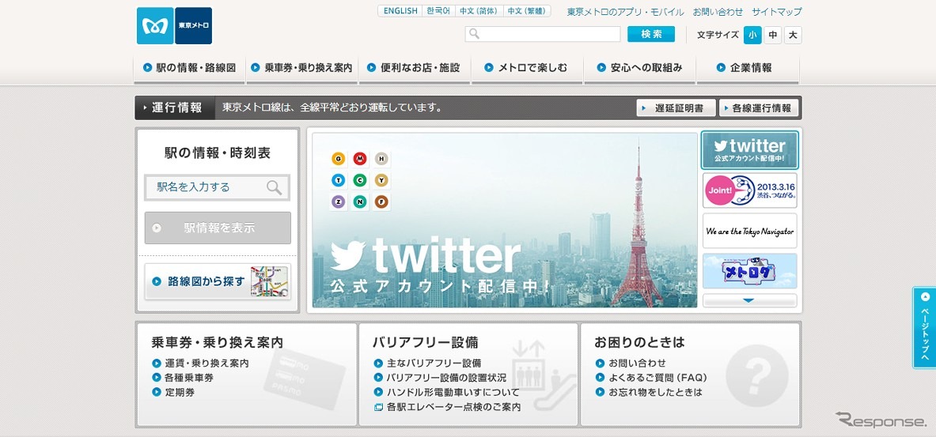Open 便利なお店・施設 menu
Image resolution: width=936 pixels, height=437 pixels.
(x=415, y=68)
